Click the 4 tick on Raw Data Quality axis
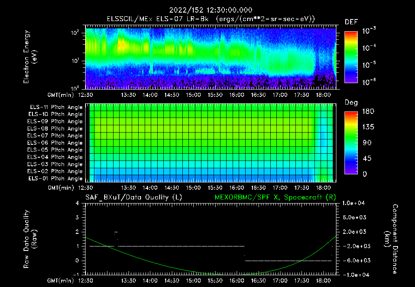This screenshot has width=415, height=287. coord(77,203)
